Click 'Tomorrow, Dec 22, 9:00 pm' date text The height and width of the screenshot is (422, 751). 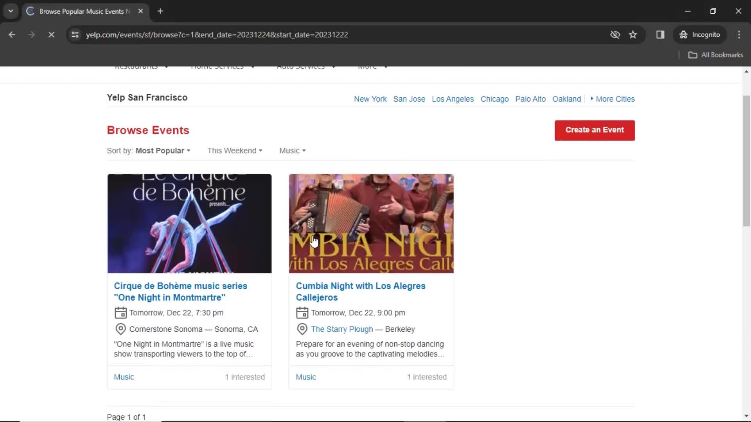358,313
